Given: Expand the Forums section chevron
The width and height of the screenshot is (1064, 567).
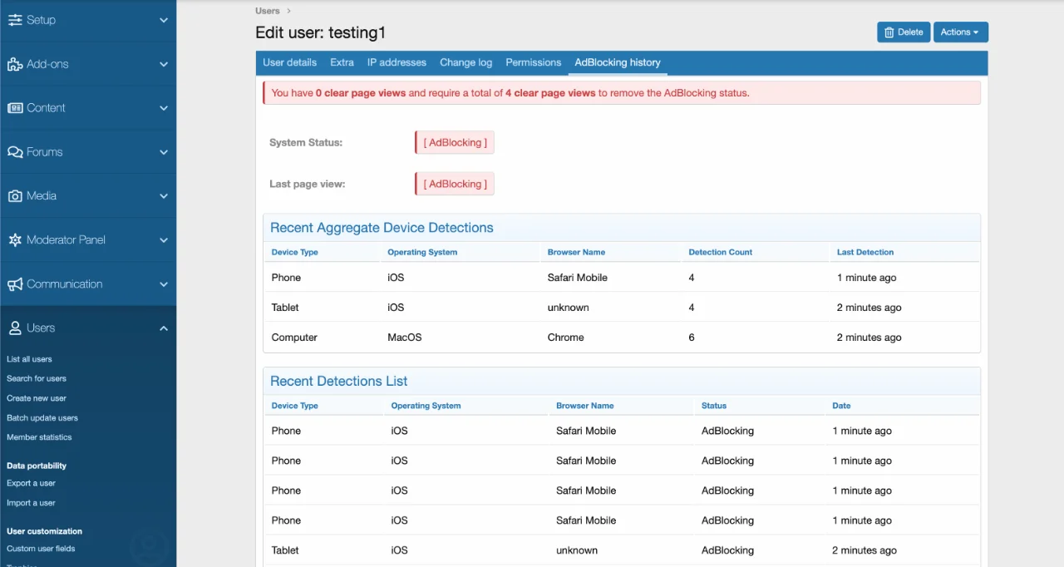Looking at the screenshot, I should (164, 152).
